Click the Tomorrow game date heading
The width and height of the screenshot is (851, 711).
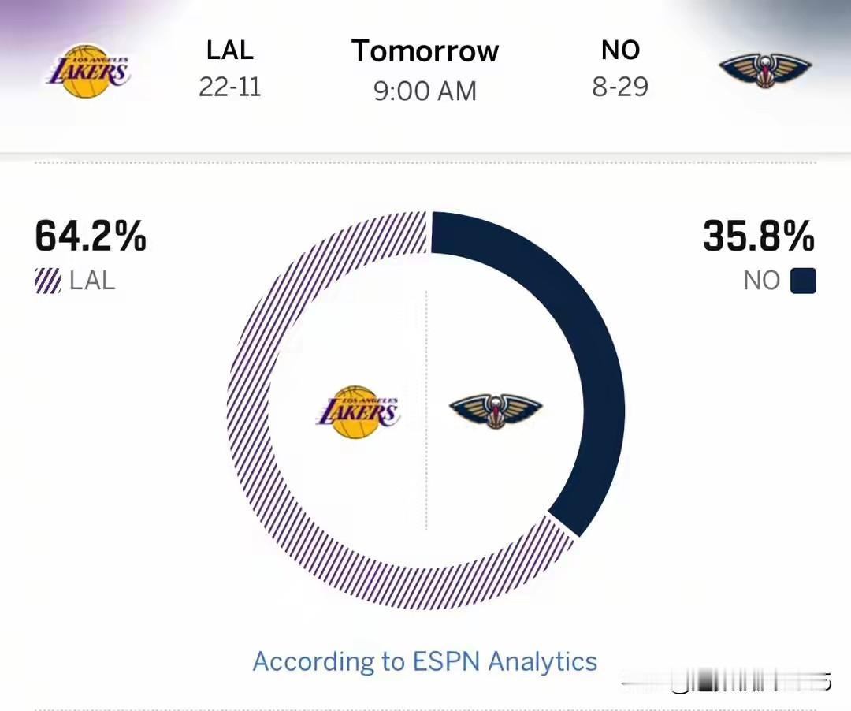coord(425,51)
